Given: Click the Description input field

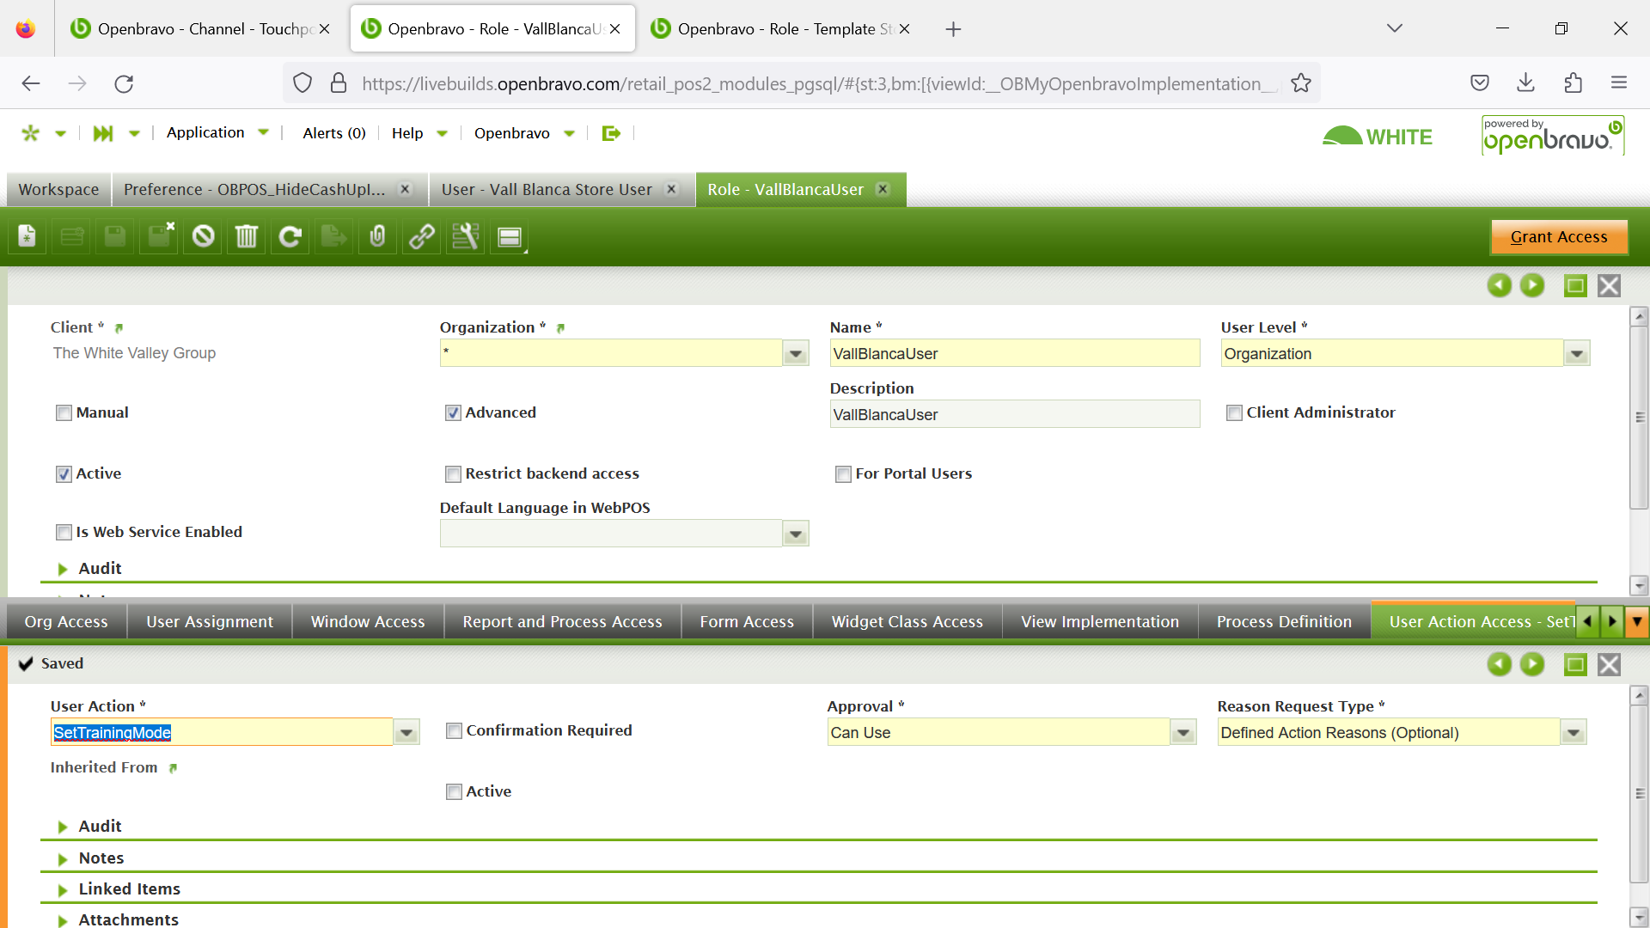Looking at the screenshot, I should click(1014, 415).
